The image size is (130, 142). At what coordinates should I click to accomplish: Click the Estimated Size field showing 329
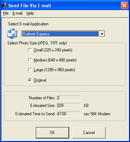69,106
